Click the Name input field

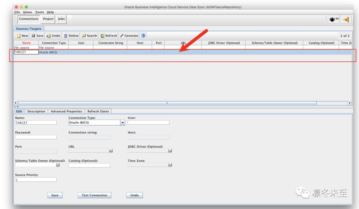tap(36, 123)
